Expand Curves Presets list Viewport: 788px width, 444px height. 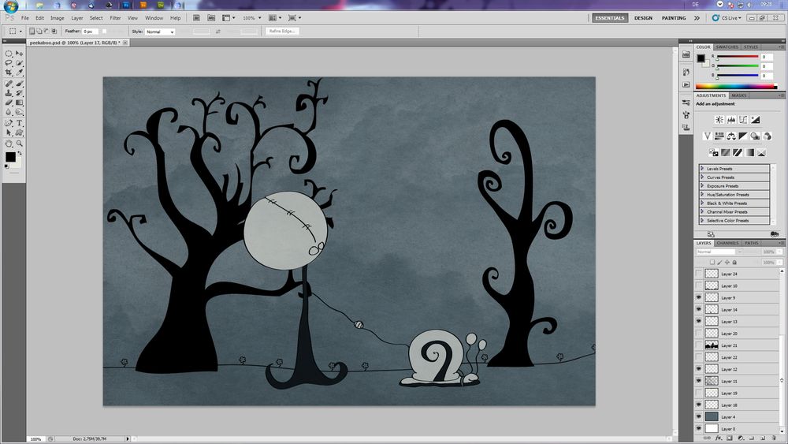coord(702,177)
